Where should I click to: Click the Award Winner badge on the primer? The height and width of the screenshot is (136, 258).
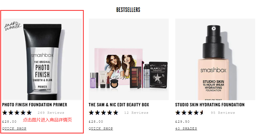pyautogui.click(x=13, y=26)
